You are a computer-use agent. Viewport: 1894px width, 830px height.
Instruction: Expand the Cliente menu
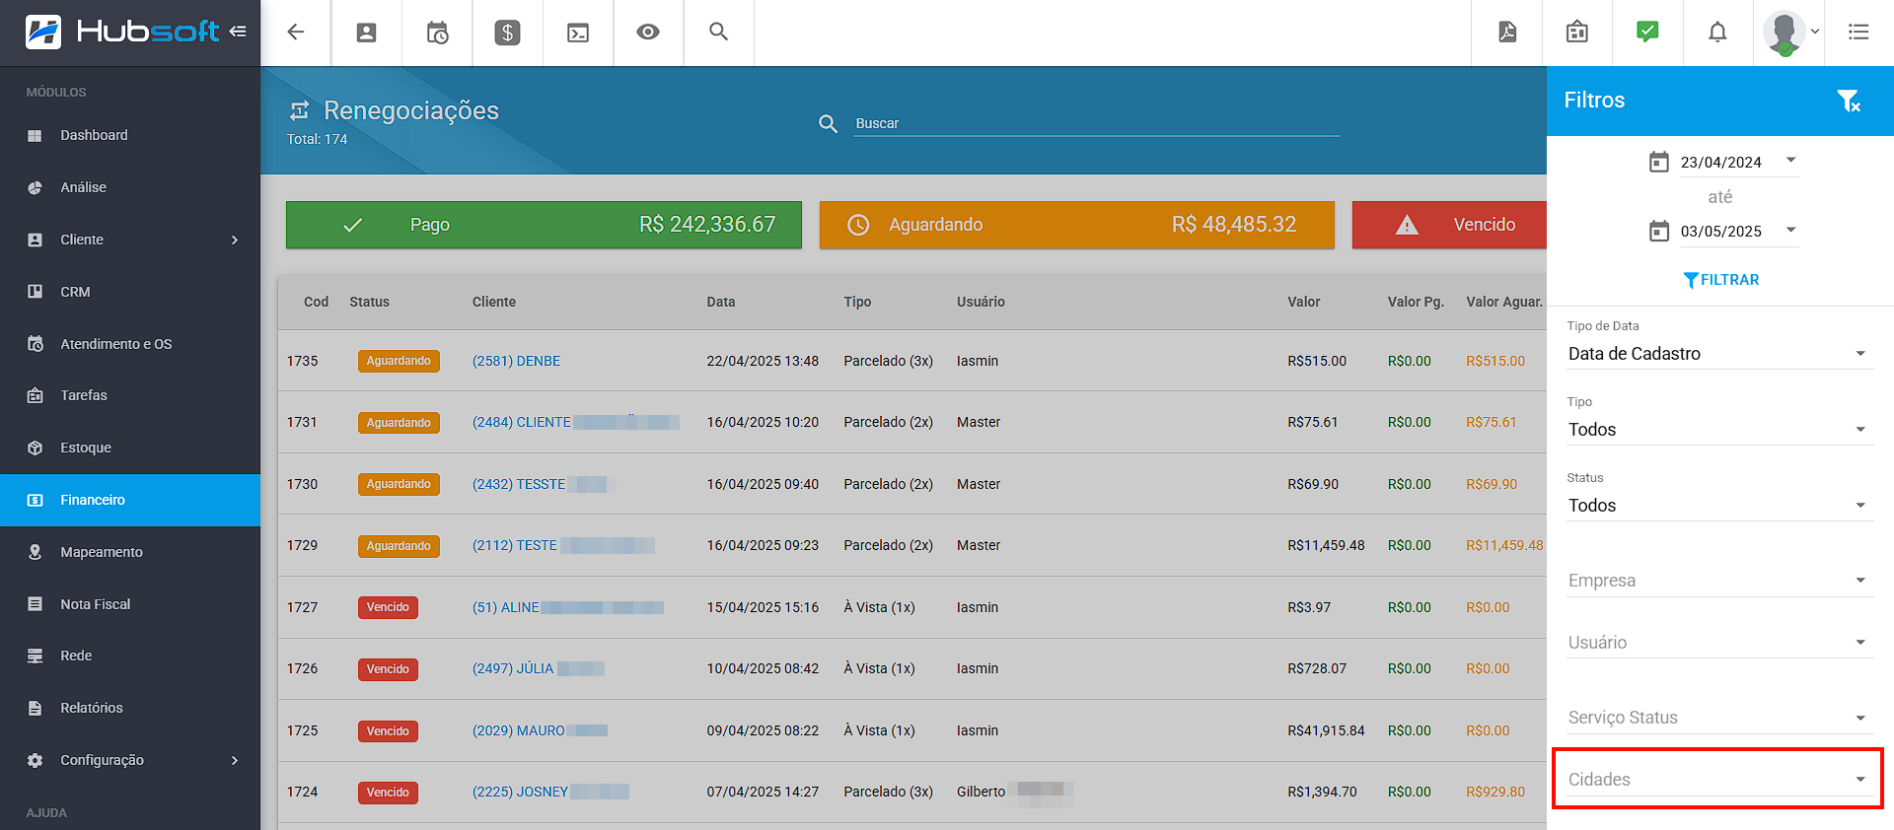130,240
